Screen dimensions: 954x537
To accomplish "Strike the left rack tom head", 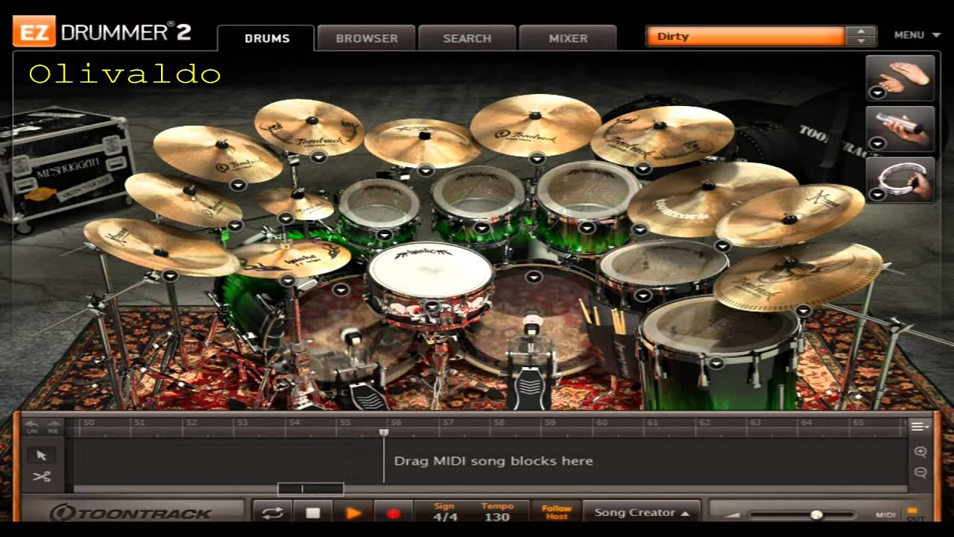I will pyautogui.click(x=379, y=203).
